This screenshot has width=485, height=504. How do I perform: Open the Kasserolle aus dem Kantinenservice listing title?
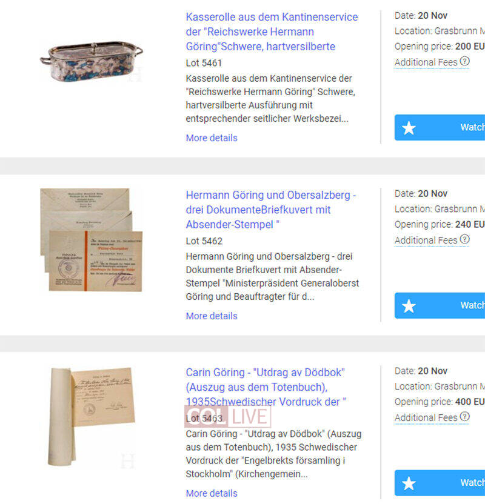pos(272,32)
